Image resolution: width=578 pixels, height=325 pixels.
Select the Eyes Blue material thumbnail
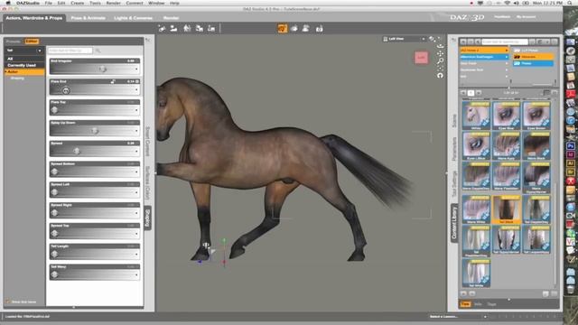(507, 116)
